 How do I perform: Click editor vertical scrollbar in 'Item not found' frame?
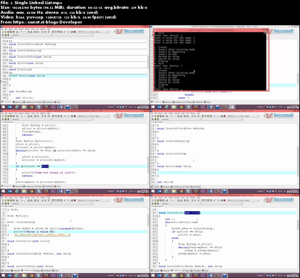[x=148, y=154]
